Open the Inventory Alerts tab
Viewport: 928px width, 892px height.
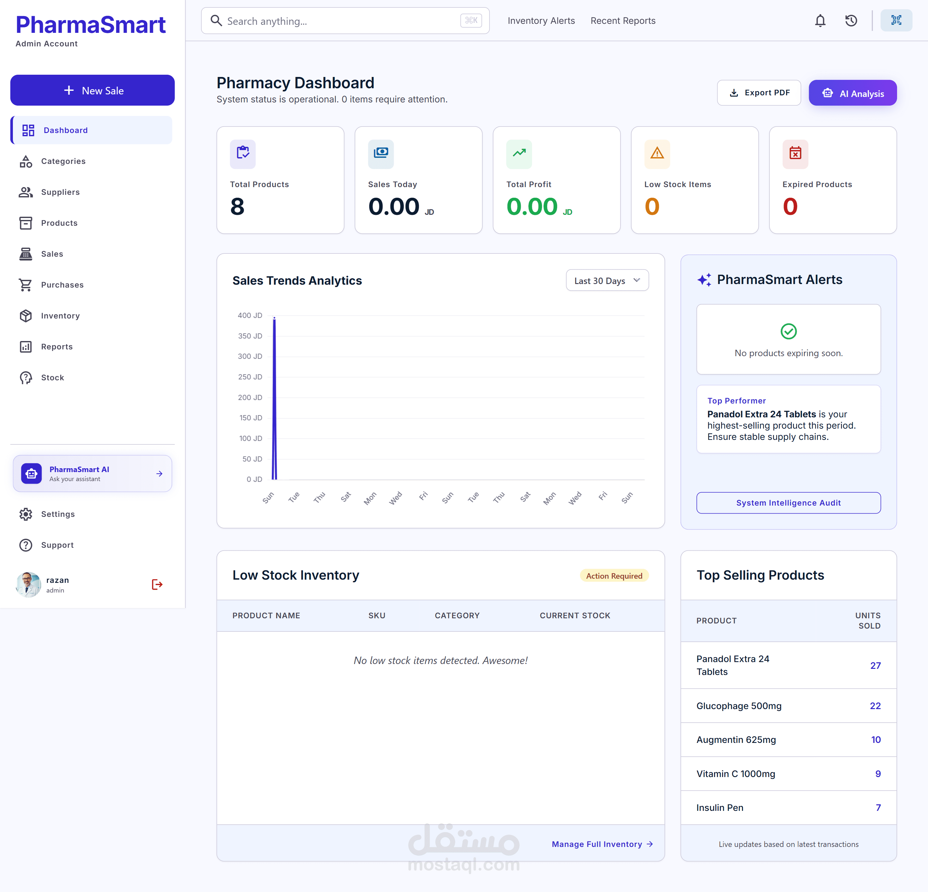[x=541, y=21]
